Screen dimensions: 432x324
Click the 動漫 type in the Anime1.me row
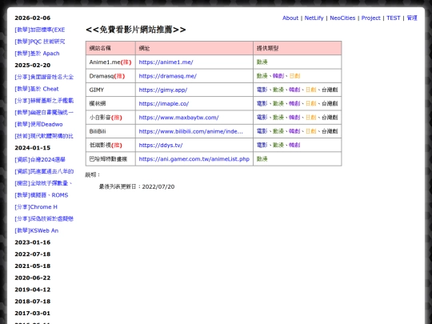coord(262,62)
